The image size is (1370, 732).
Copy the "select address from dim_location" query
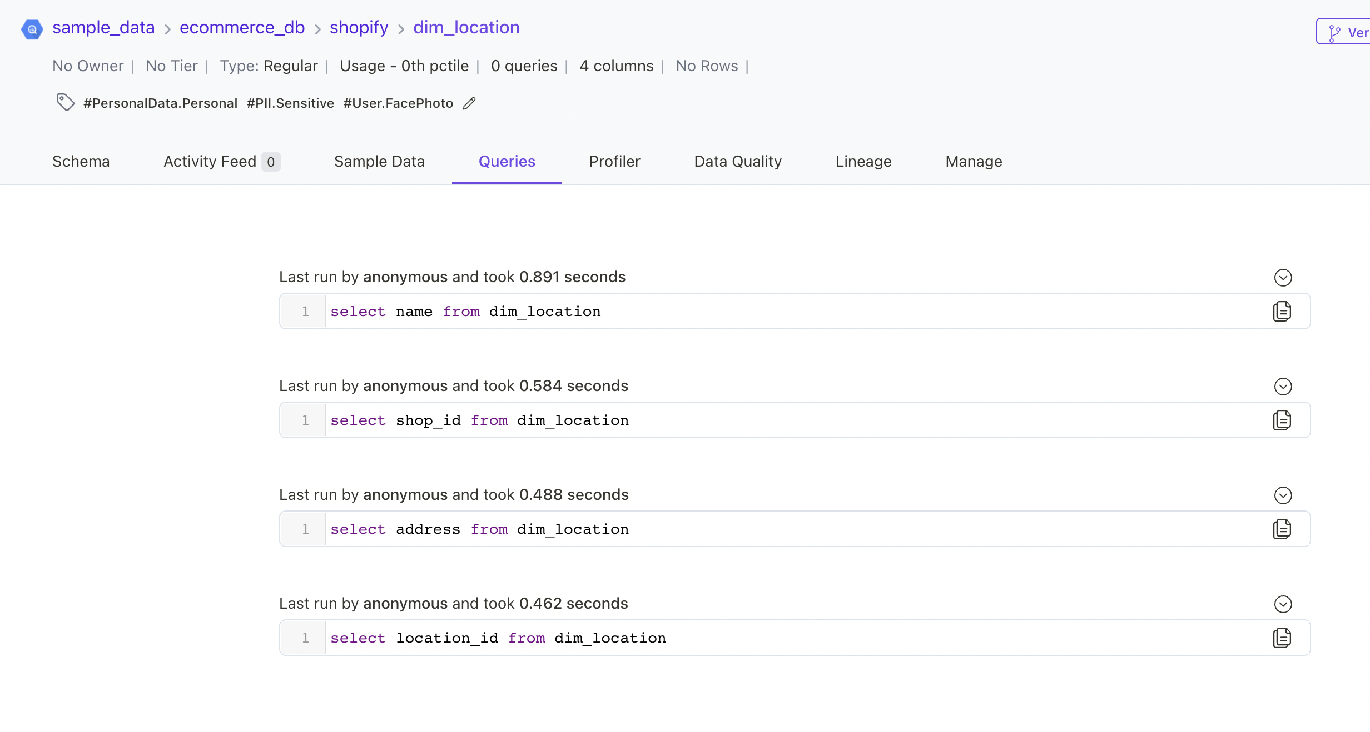pyautogui.click(x=1283, y=529)
